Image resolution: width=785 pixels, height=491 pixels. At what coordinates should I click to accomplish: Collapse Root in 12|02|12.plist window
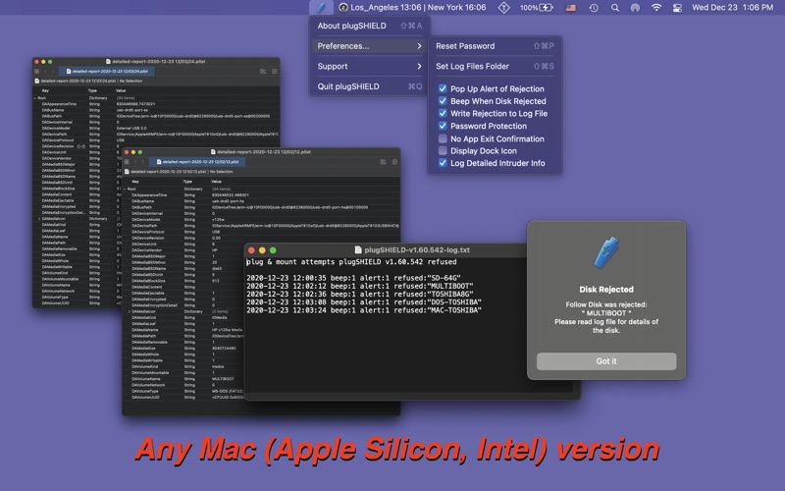[x=125, y=190]
